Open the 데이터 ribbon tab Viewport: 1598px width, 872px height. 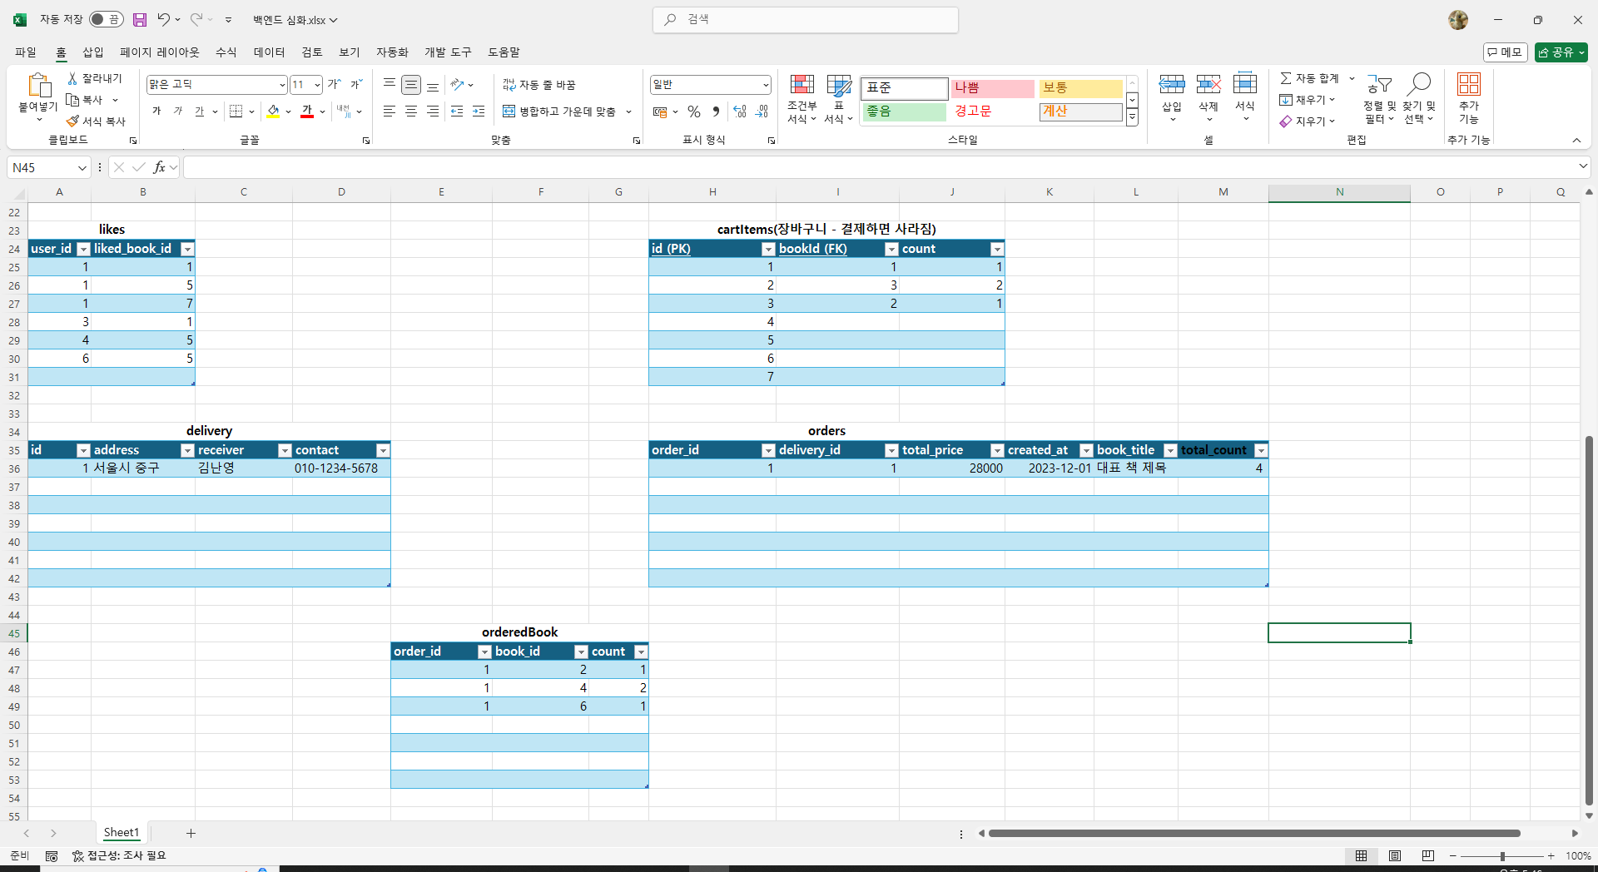coord(270,52)
